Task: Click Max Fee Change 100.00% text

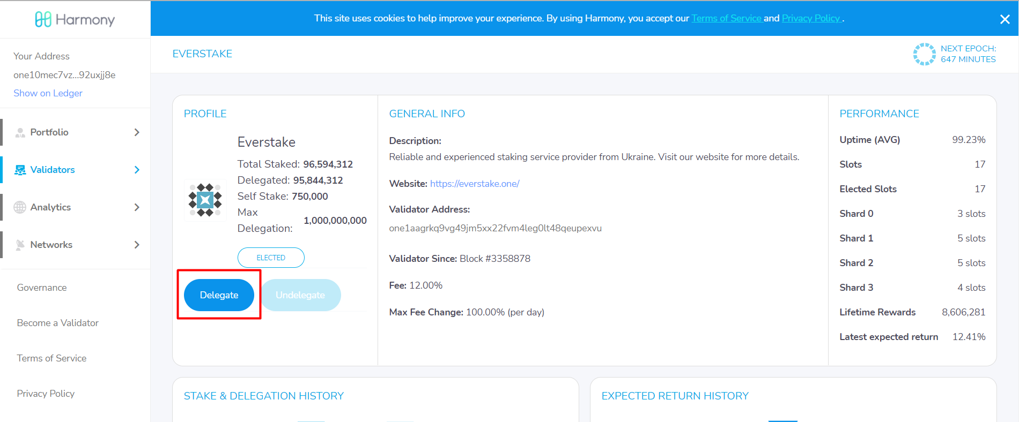Action: (x=467, y=312)
